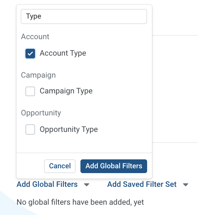198x215 pixels.
Task: Select the Opportunity Type label text
Action: pos(69,129)
